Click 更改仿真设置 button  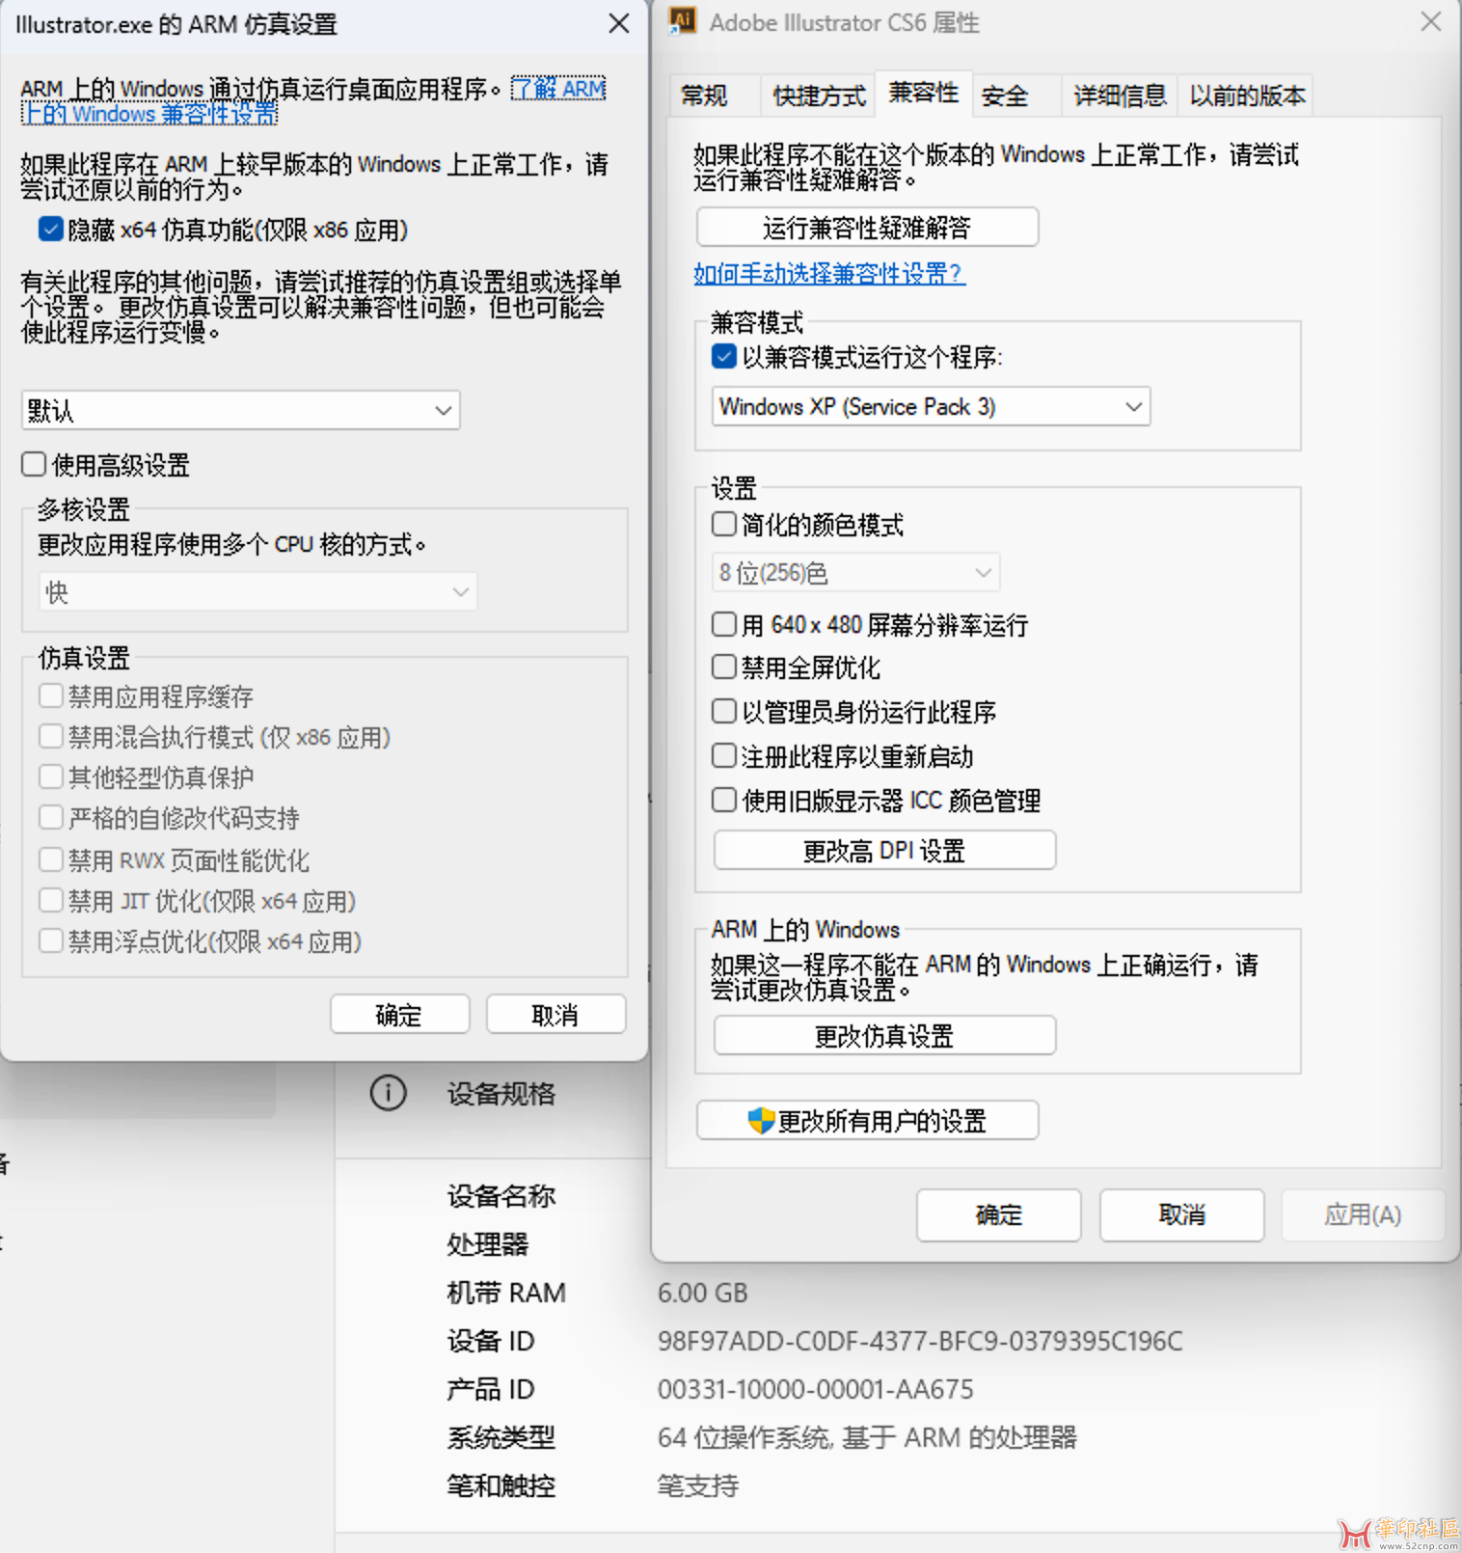pos(884,1035)
